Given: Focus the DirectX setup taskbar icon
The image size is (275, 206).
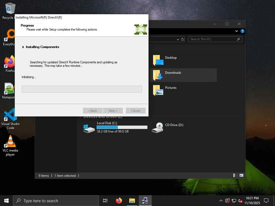Looking at the screenshot, I should pyautogui.click(x=145, y=201).
